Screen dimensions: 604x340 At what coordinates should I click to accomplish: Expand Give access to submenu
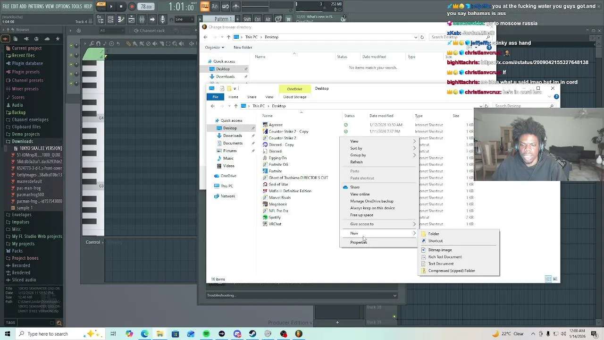pyautogui.click(x=379, y=224)
